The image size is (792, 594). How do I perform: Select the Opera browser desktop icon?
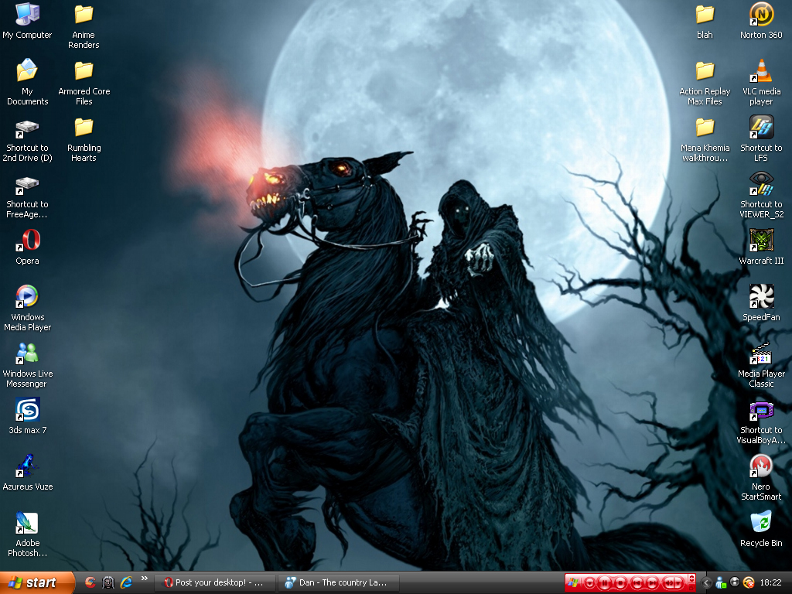point(27,247)
